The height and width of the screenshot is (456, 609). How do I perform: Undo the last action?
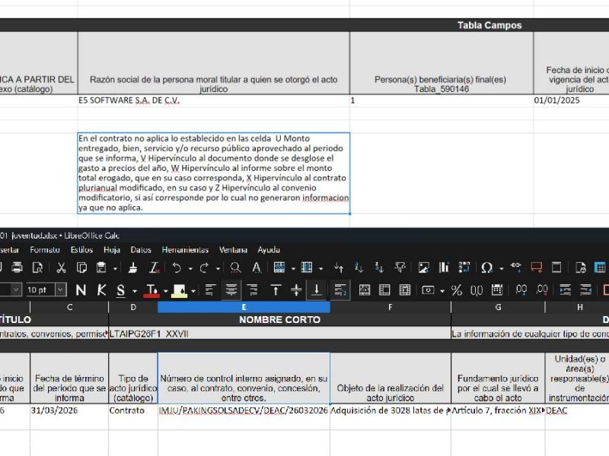[x=177, y=268]
